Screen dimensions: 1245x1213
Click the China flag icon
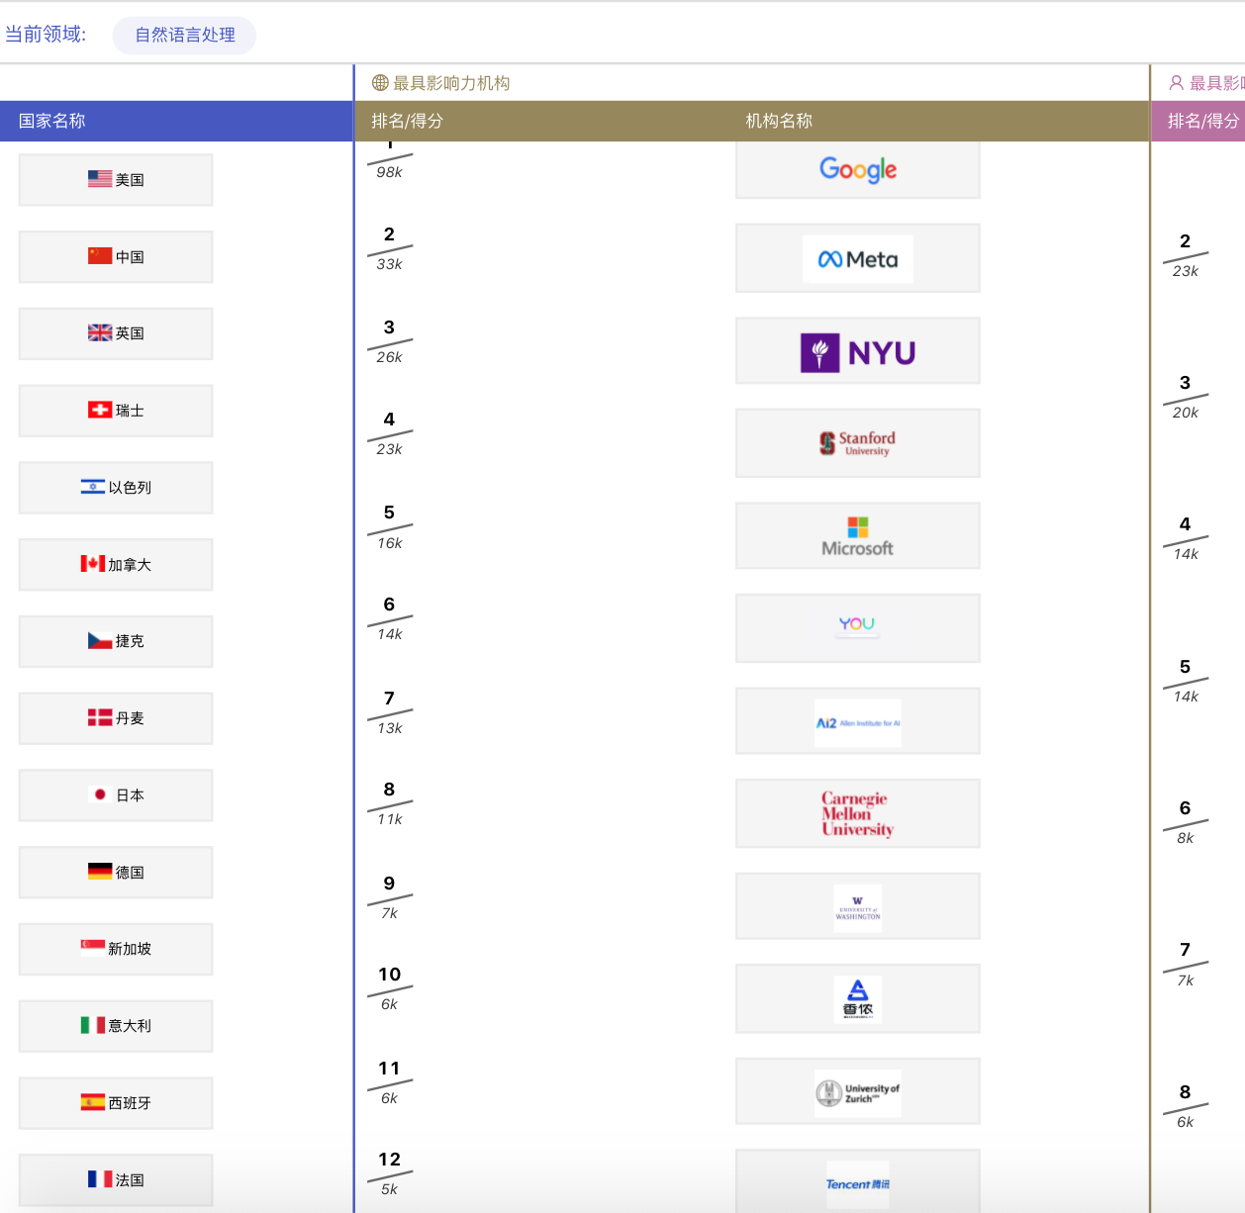(x=100, y=256)
